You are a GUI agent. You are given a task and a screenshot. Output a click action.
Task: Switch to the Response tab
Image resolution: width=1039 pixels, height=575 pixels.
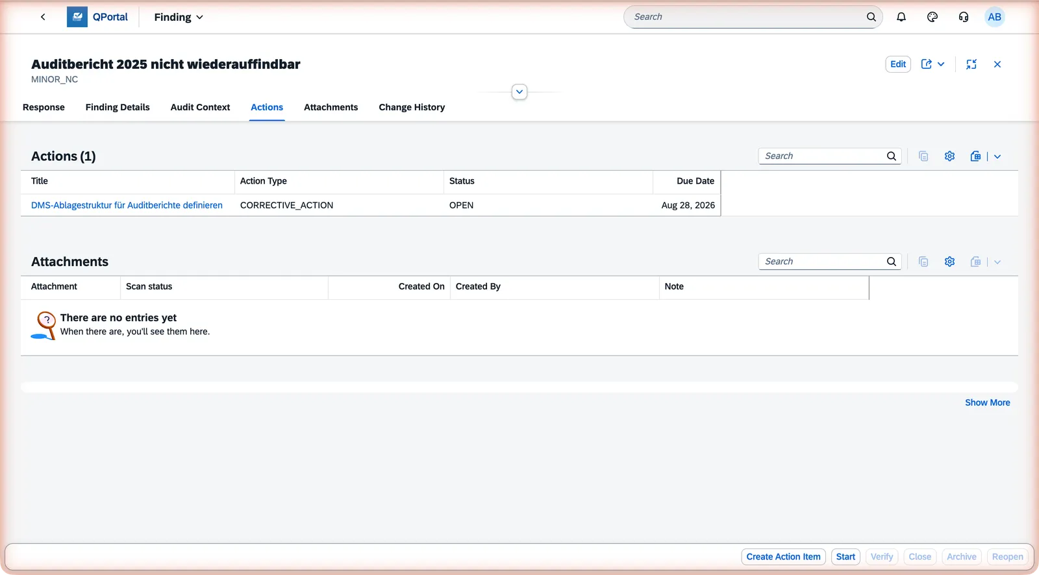[44, 107]
